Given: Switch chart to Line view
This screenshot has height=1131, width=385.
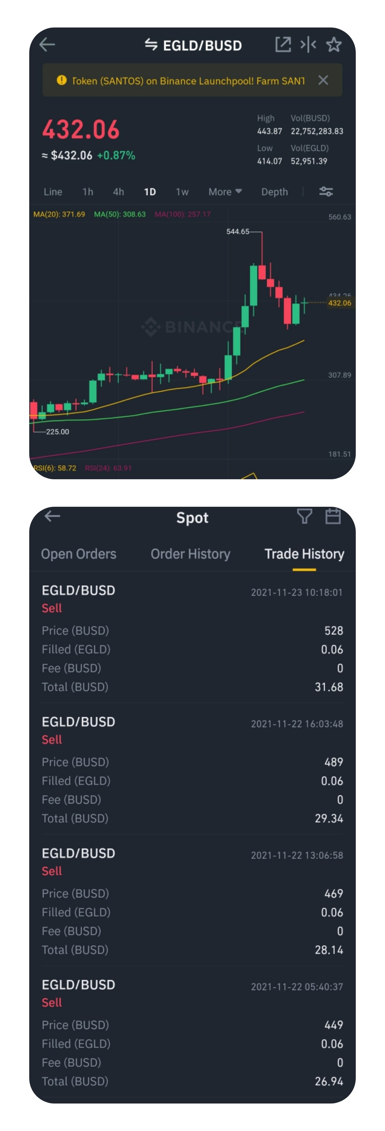Looking at the screenshot, I should pos(53,192).
